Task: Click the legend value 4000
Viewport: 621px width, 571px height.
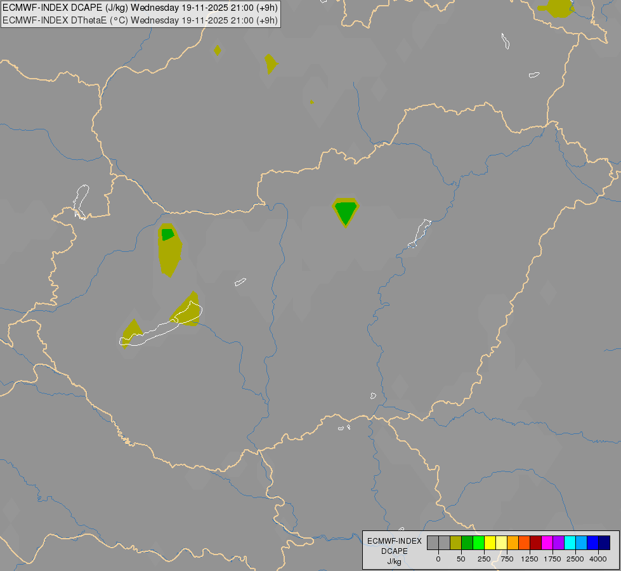Action: (598, 559)
